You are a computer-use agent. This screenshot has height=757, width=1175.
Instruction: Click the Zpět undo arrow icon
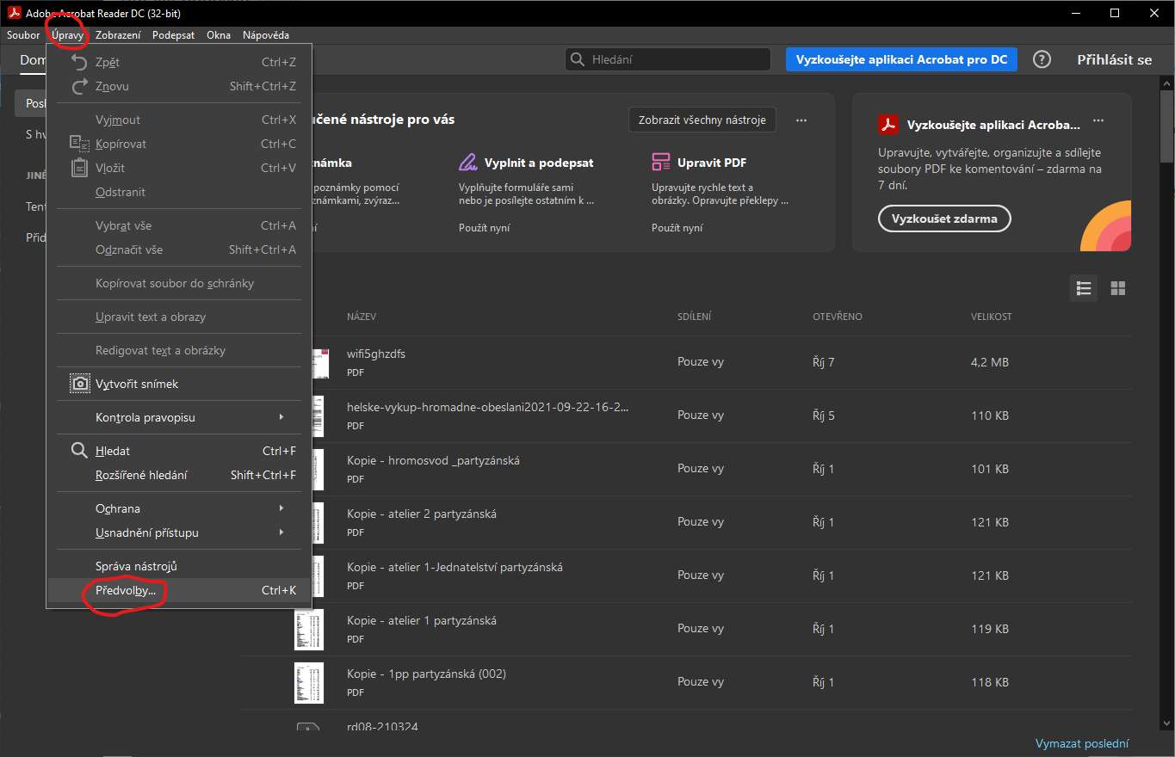click(x=80, y=62)
